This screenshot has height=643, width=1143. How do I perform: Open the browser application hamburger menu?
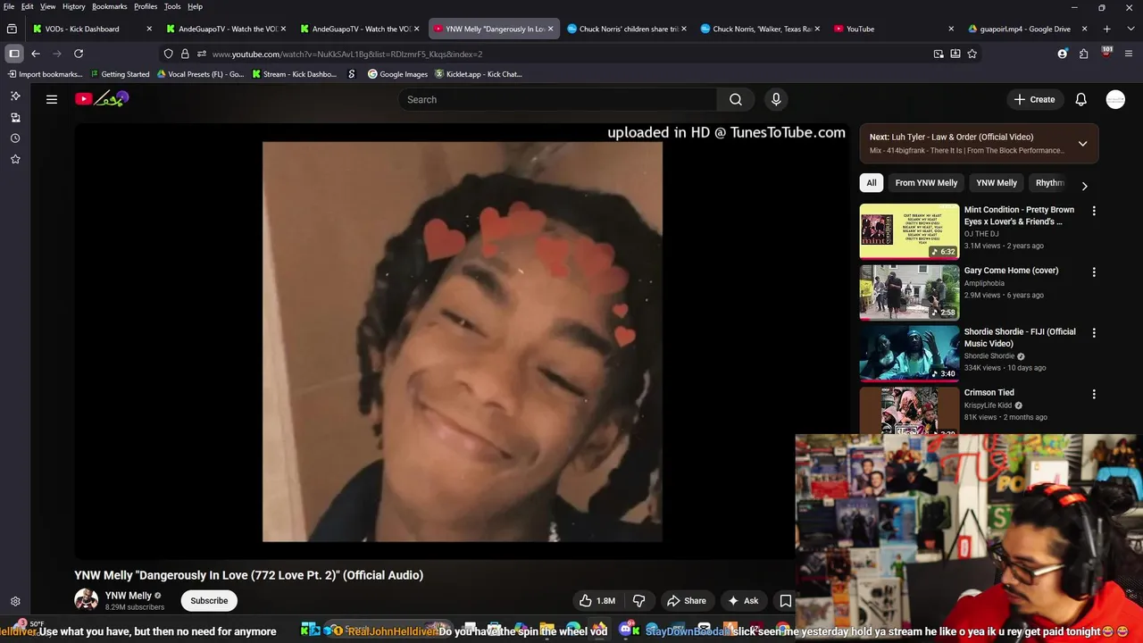(1129, 54)
